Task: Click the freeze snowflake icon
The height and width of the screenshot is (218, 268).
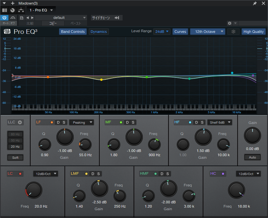Action: (233, 32)
